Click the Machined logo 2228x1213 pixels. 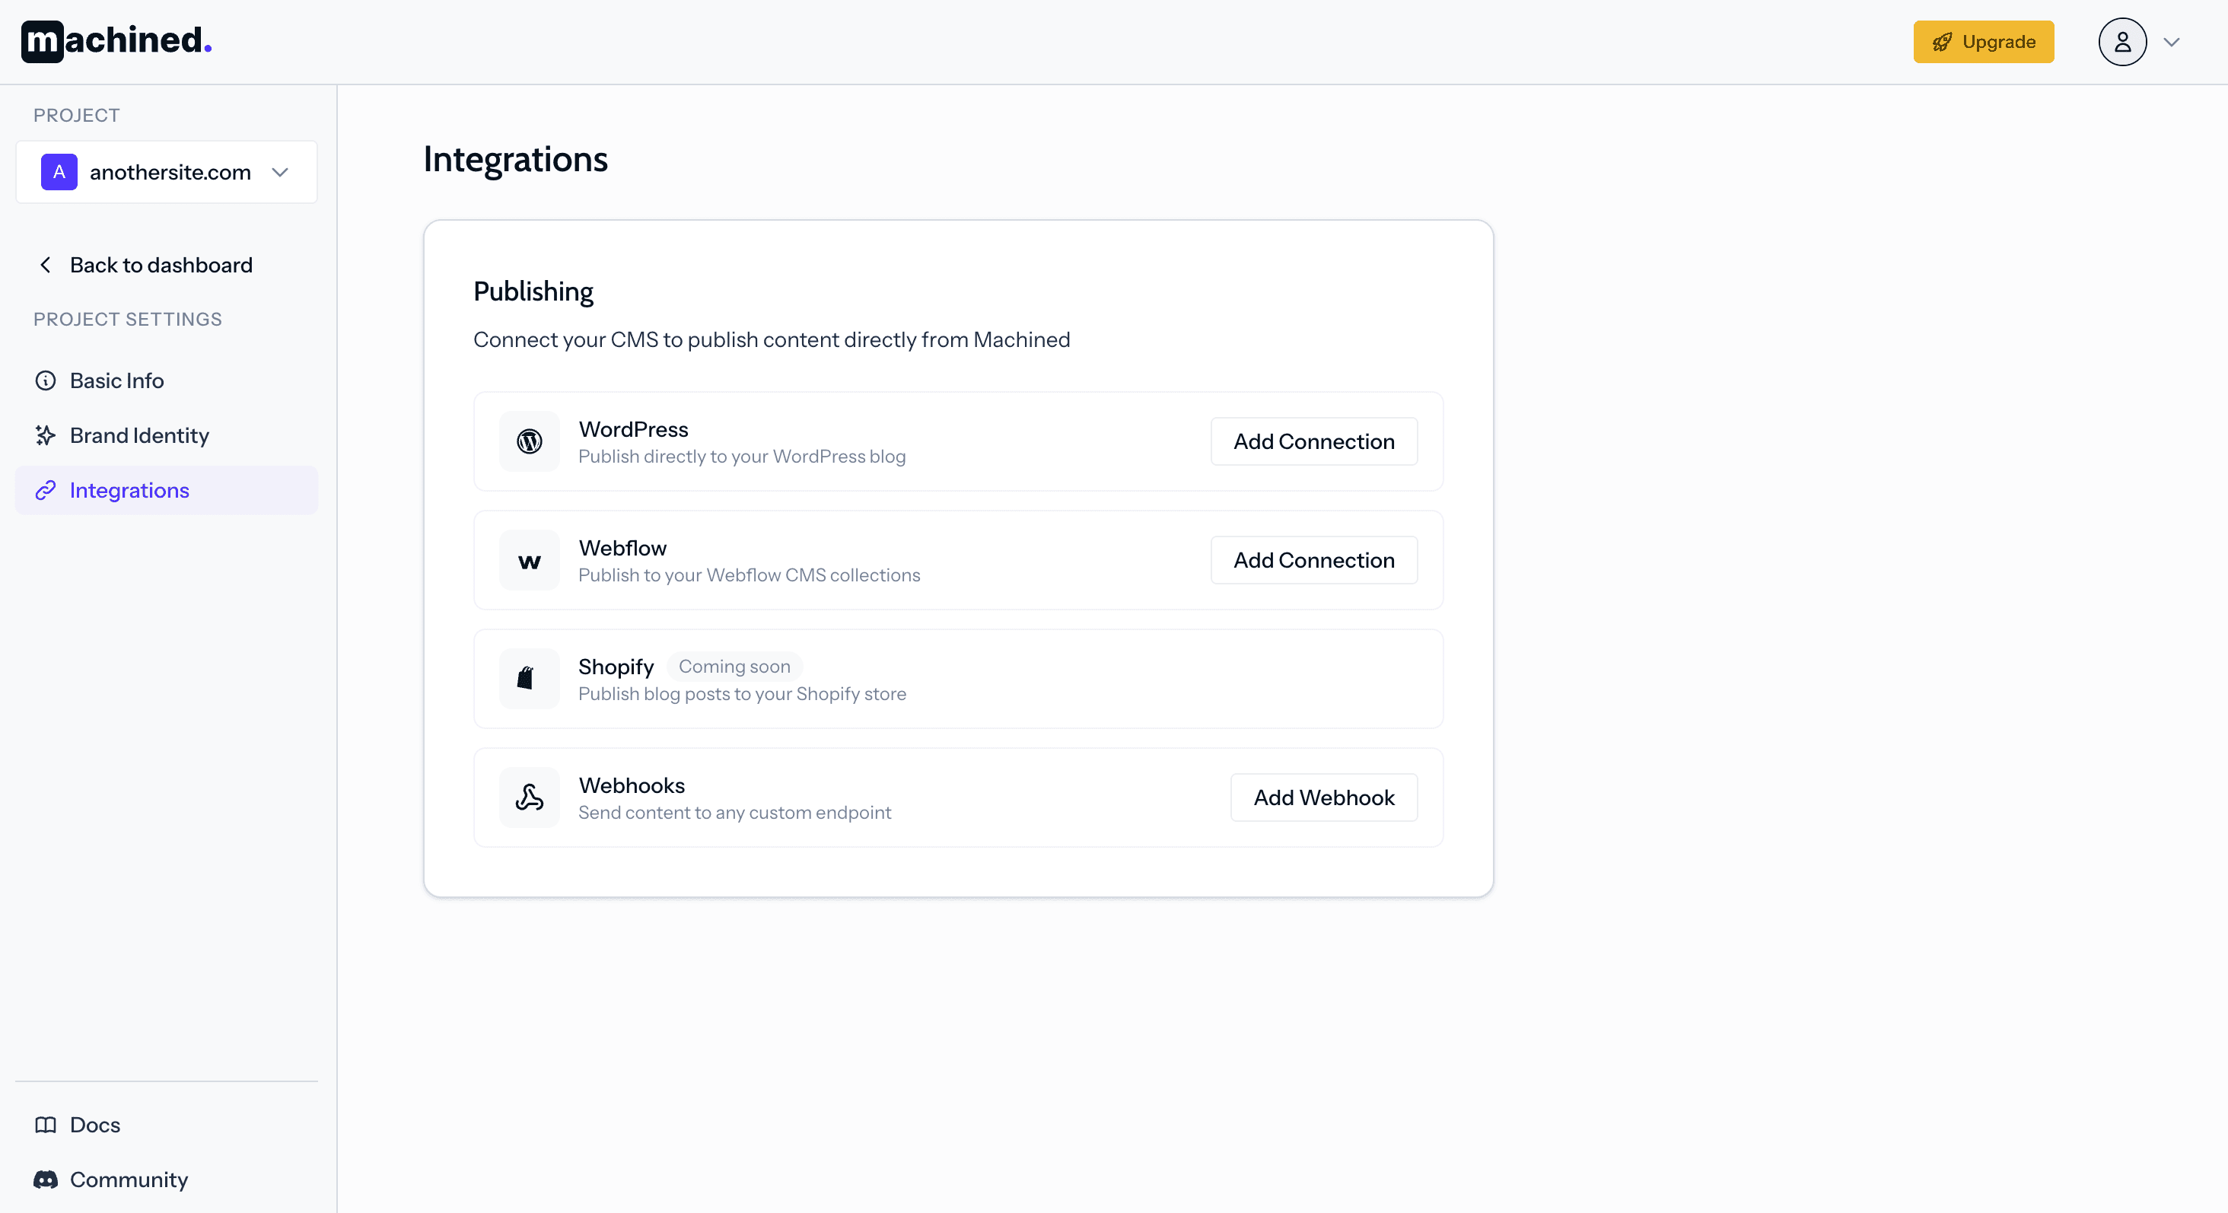[x=114, y=40]
